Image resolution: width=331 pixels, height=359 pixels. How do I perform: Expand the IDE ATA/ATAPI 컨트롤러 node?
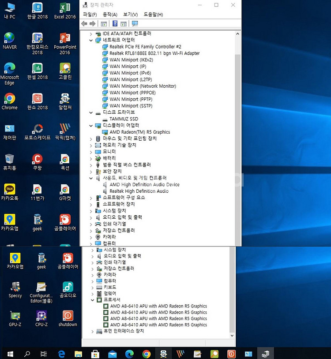(91, 34)
